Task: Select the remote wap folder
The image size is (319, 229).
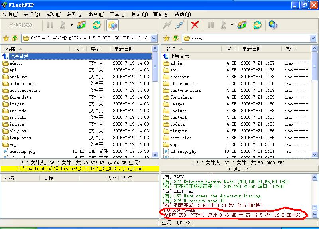Action: tap(173, 145)
